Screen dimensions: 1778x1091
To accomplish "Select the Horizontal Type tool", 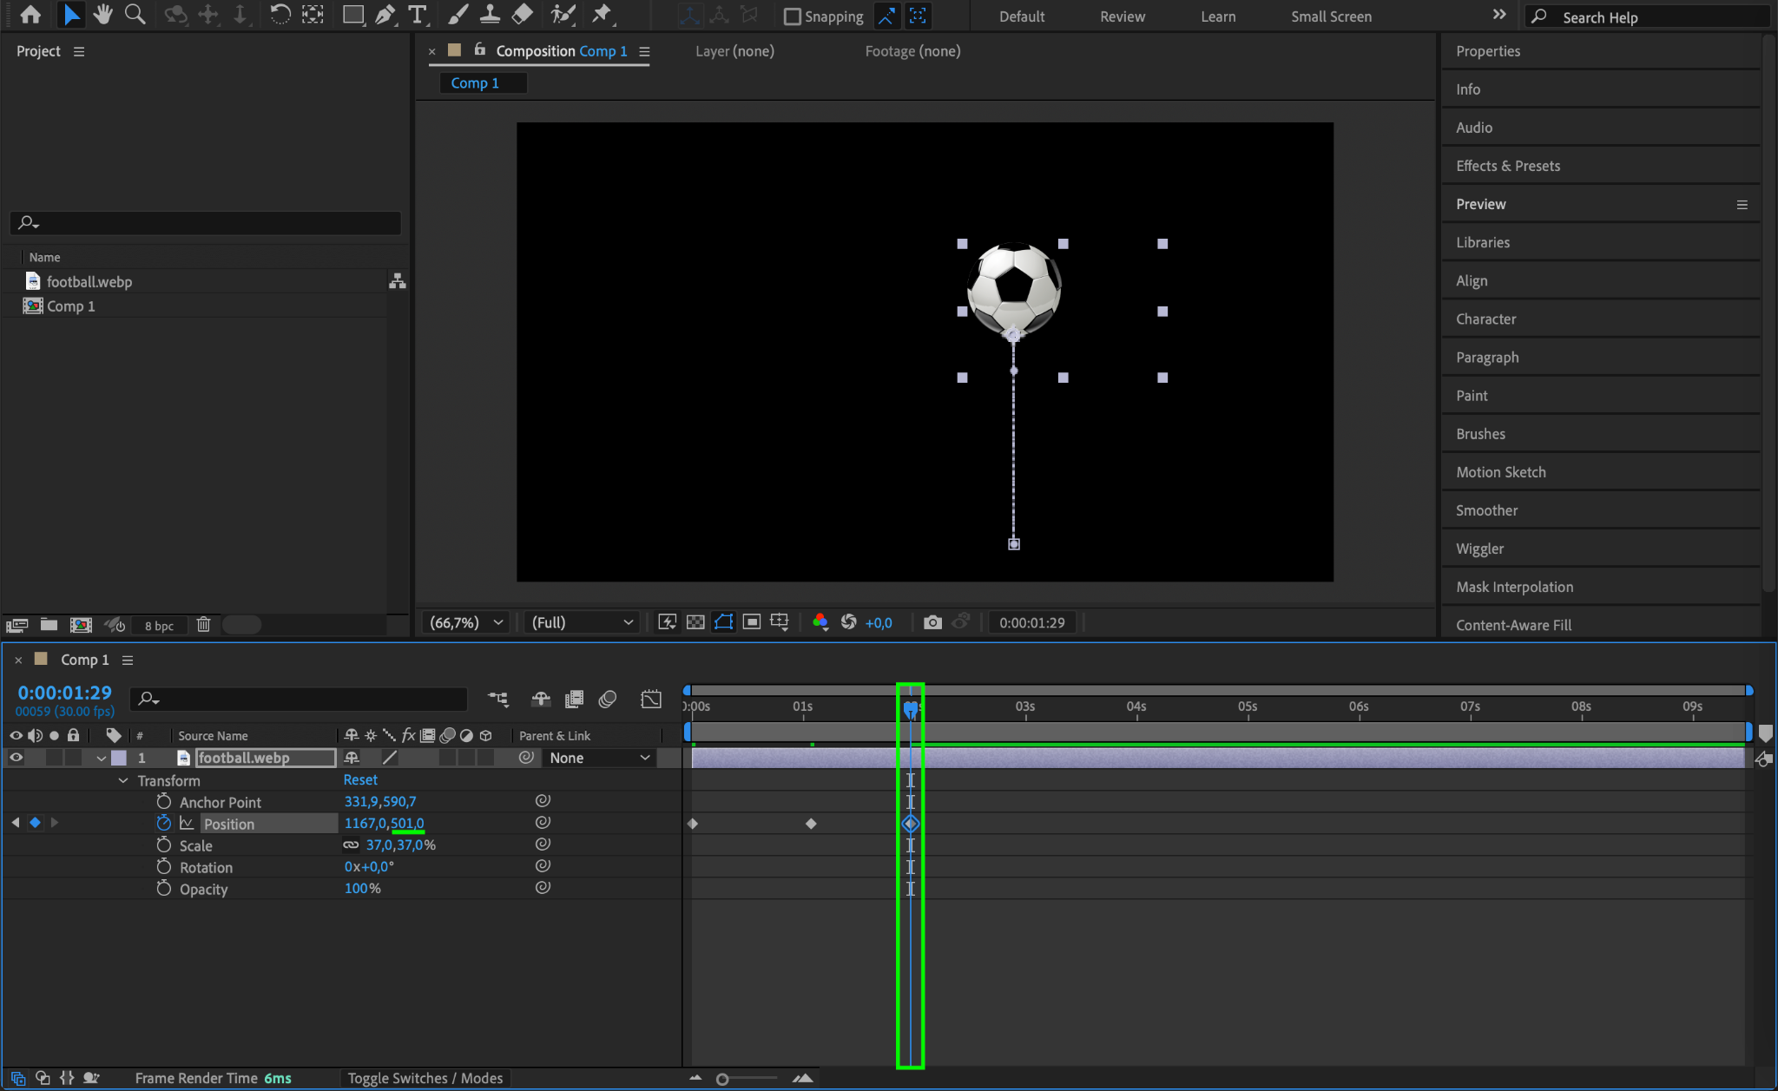I will tap(417, 15).
